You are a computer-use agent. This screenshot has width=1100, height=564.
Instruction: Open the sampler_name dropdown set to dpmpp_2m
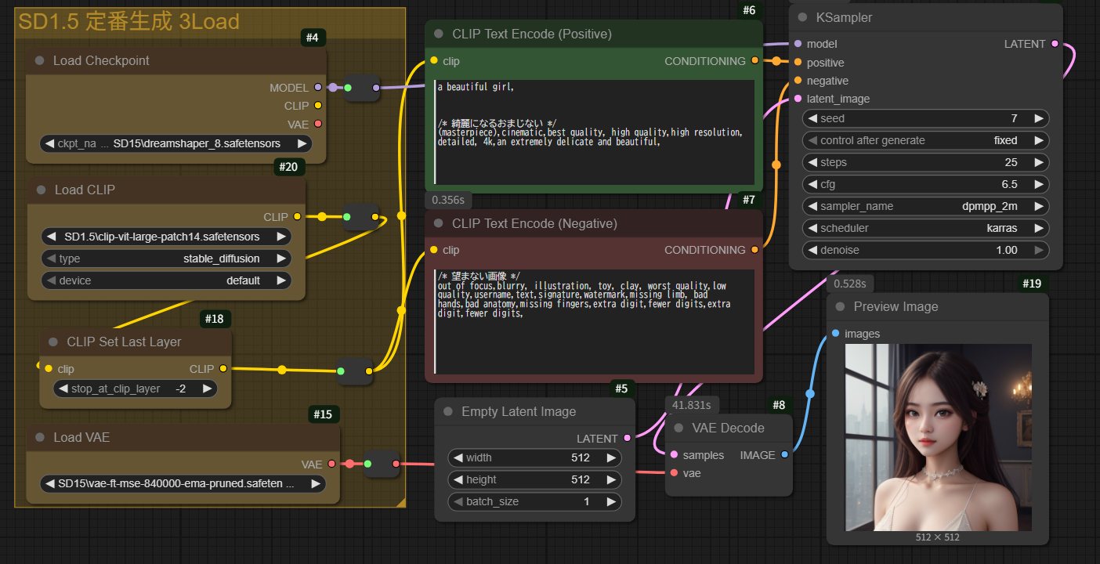(x=926, y=206)
